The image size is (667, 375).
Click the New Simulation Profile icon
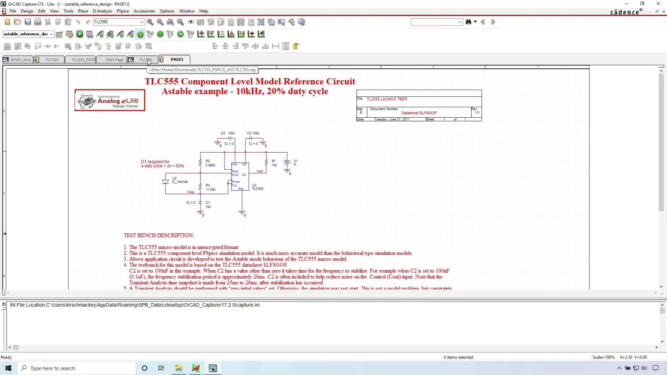pyautogui.click(x=59, y=34)
